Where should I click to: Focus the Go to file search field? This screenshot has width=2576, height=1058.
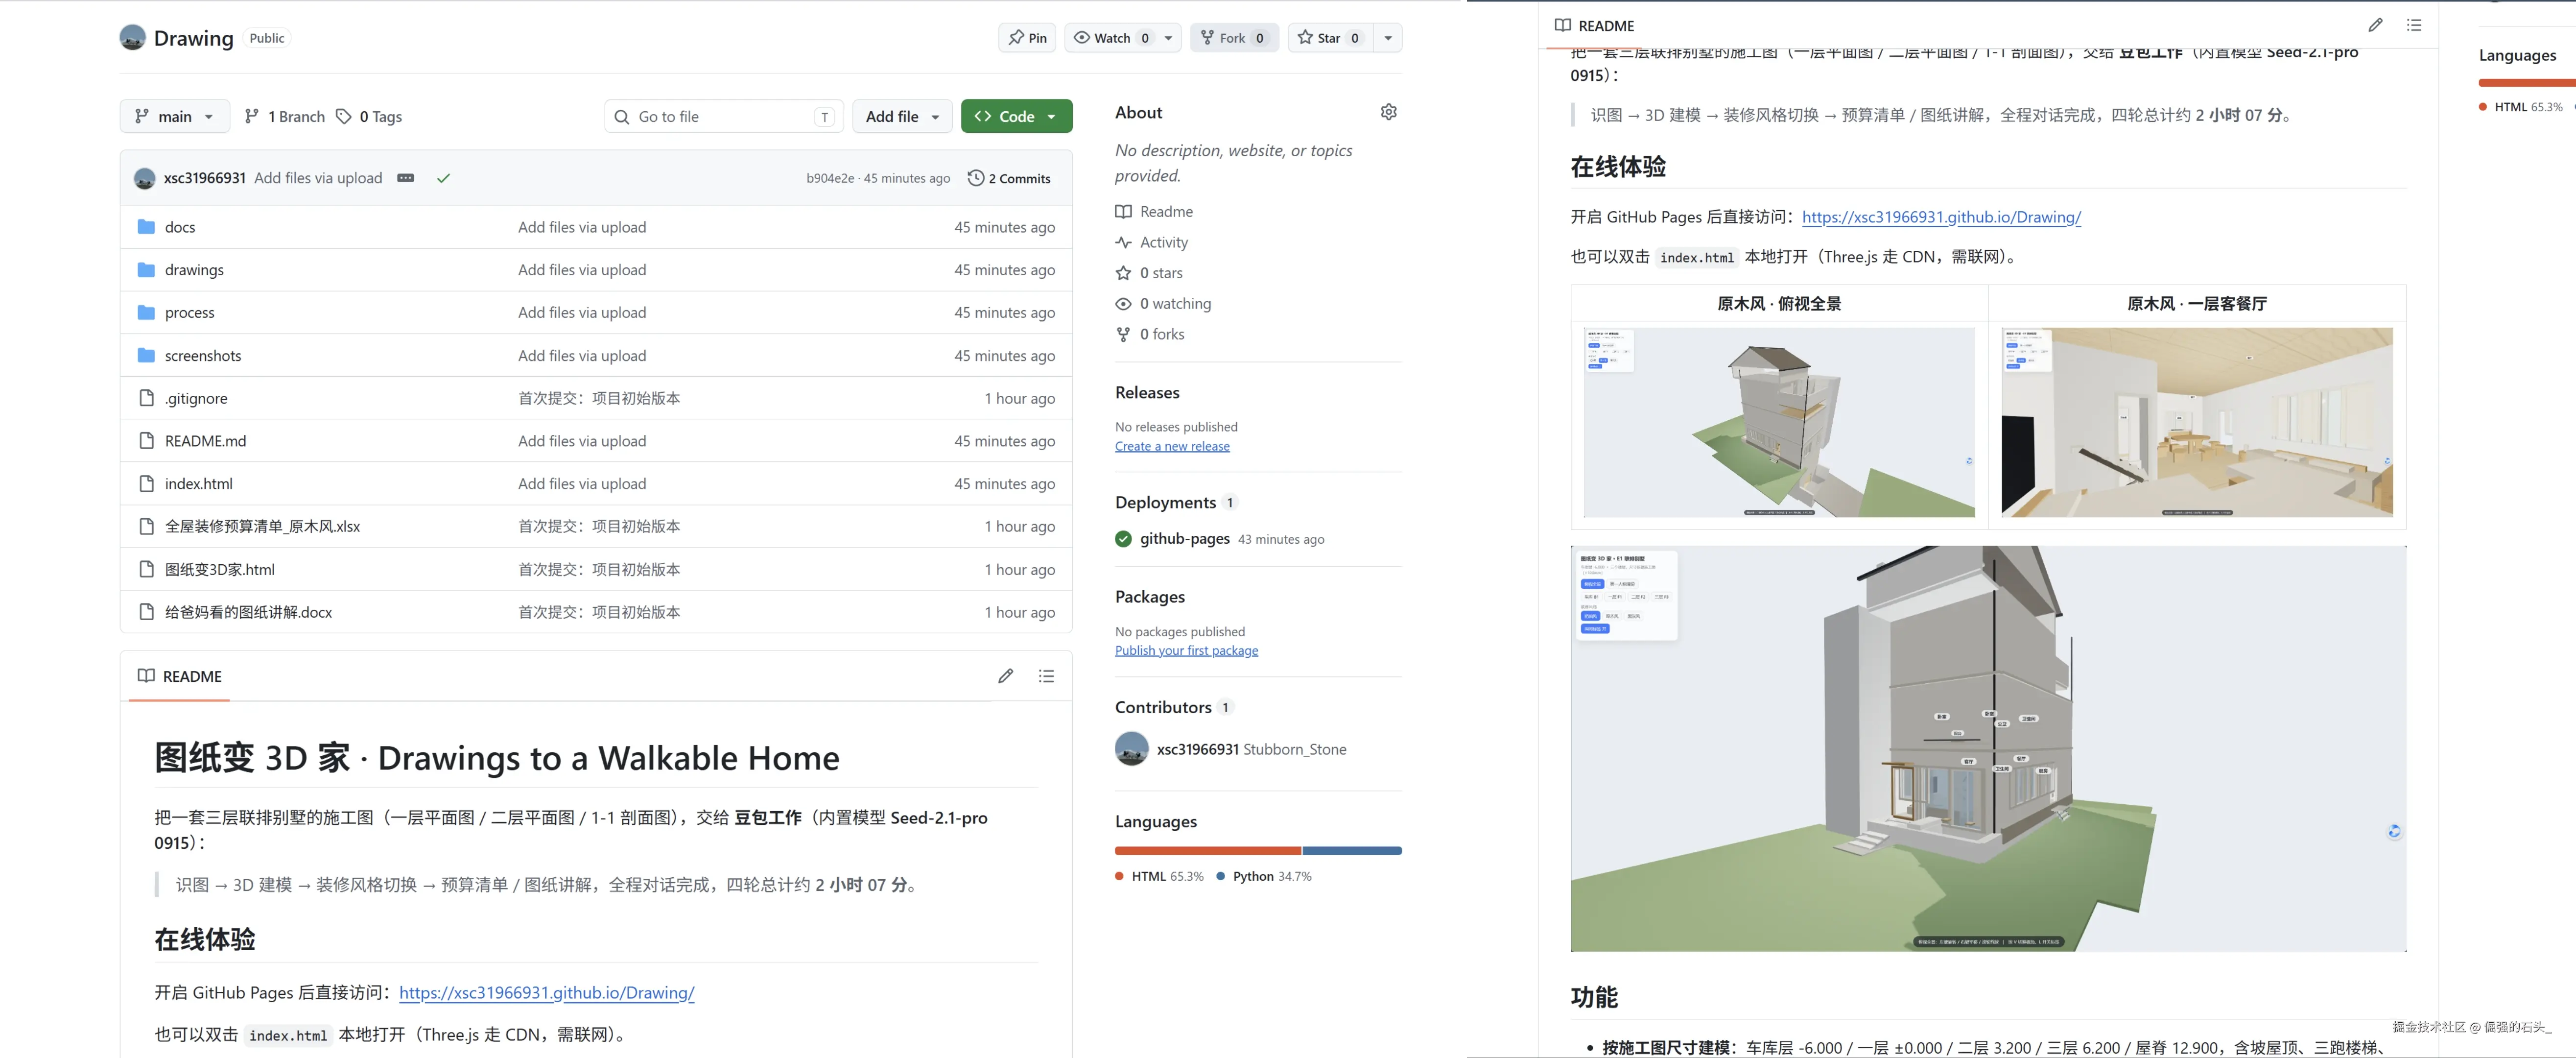pyautogui.click(x=724, y=116)
